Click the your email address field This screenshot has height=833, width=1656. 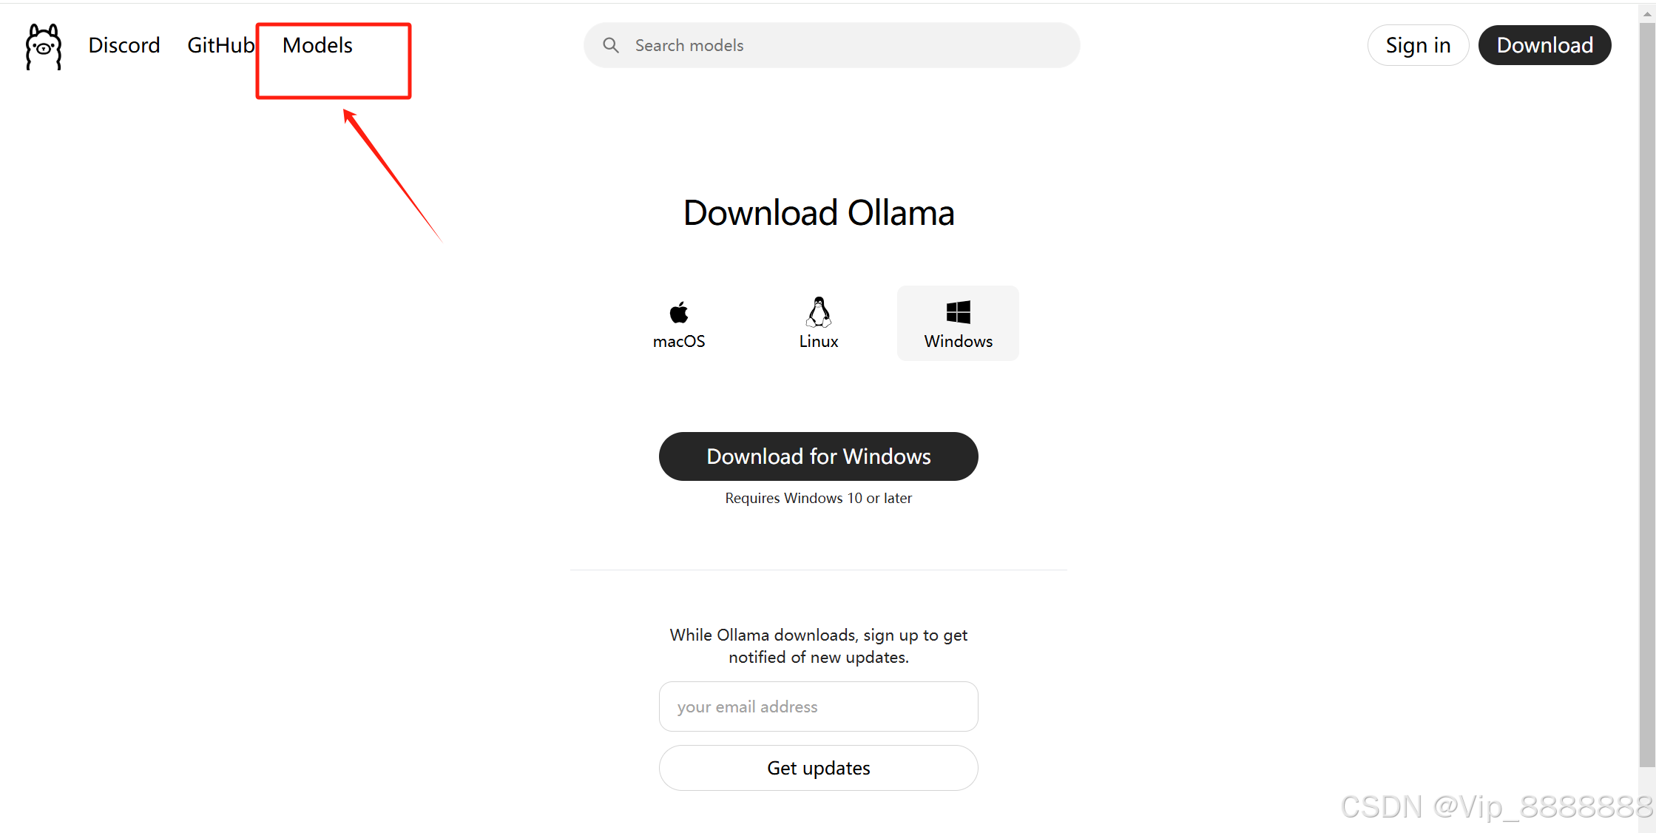click(819, 706)
